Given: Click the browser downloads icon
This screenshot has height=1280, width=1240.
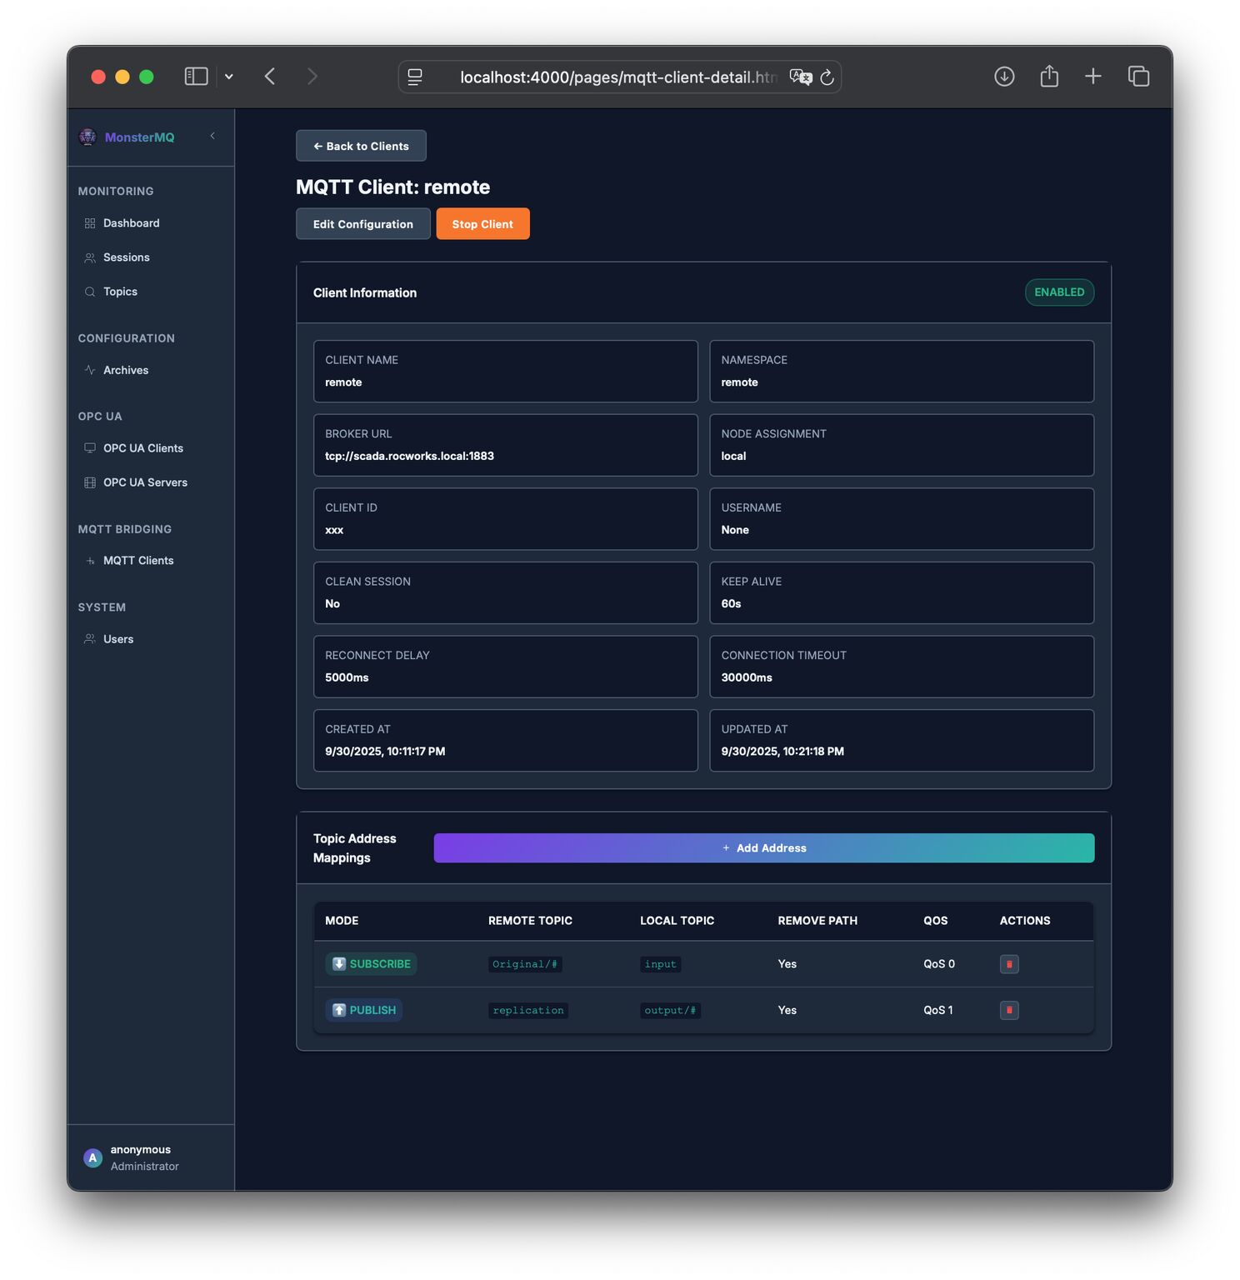Looking at the screenshot, I should click(x=1004, y=77).
